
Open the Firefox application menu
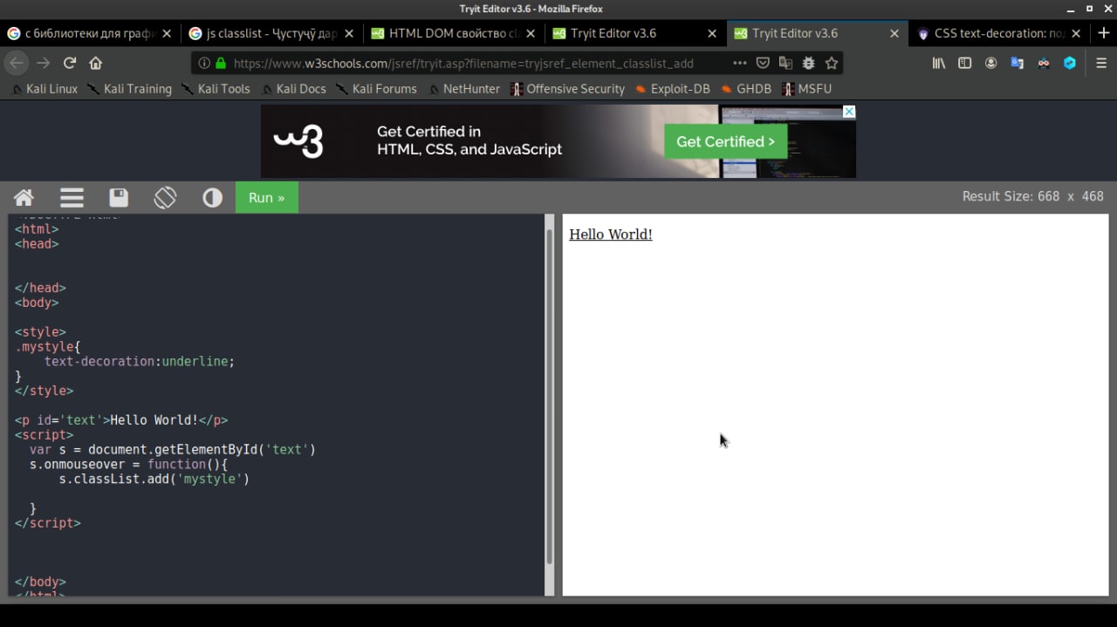[x=1101, y=63]
